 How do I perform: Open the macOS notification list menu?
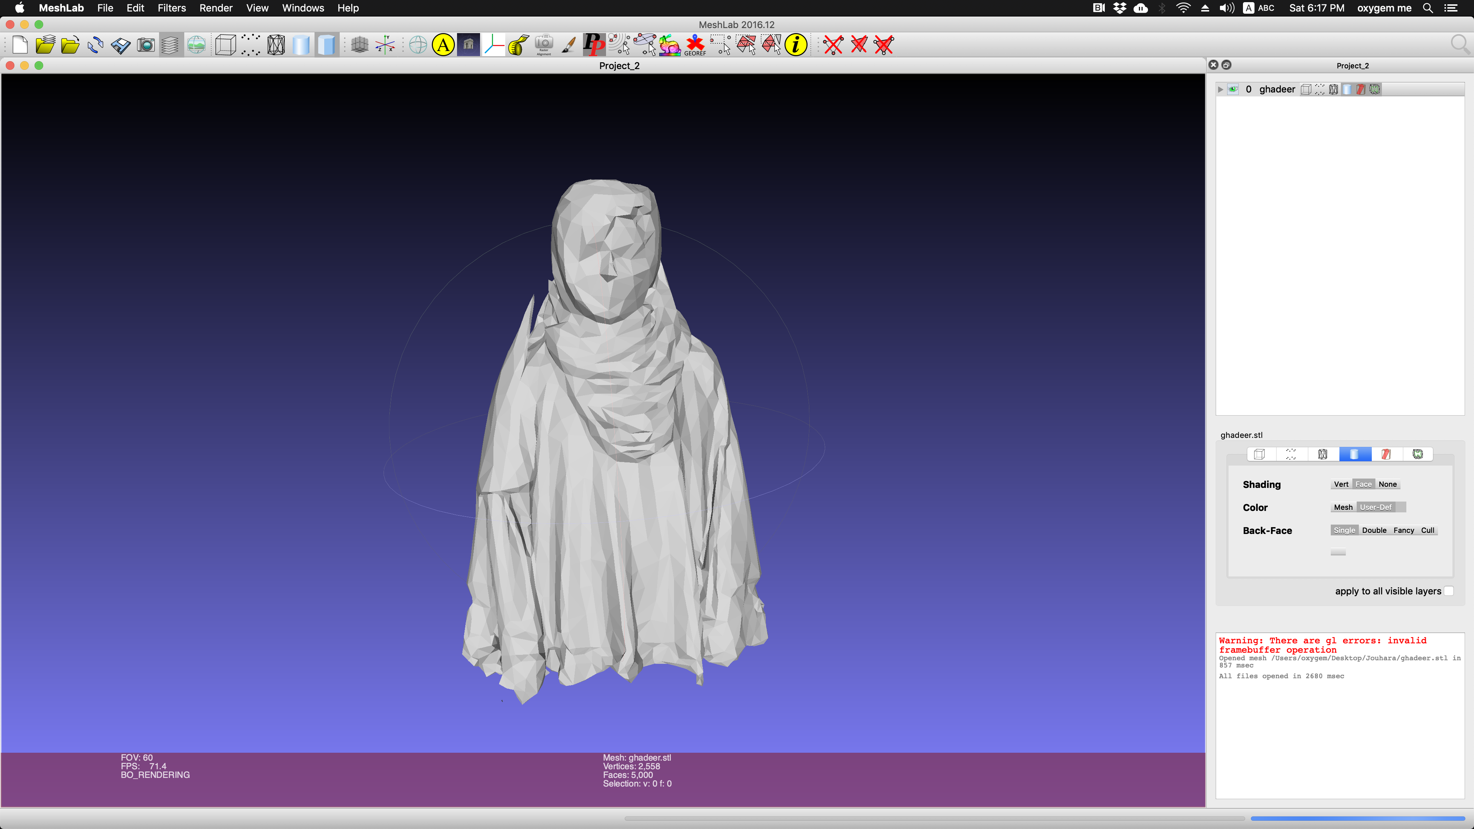pos(1451,8)
